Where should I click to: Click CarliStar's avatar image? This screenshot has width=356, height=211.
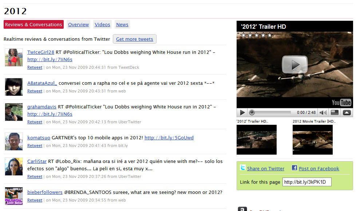click(14, 167)
